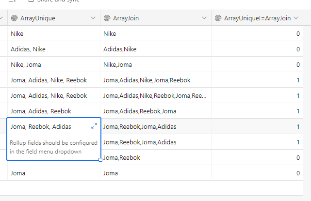Select the ArrayUnique!=ArrayJoin column header name
This screenshot has width=311, height=201.
click(258, 18)
